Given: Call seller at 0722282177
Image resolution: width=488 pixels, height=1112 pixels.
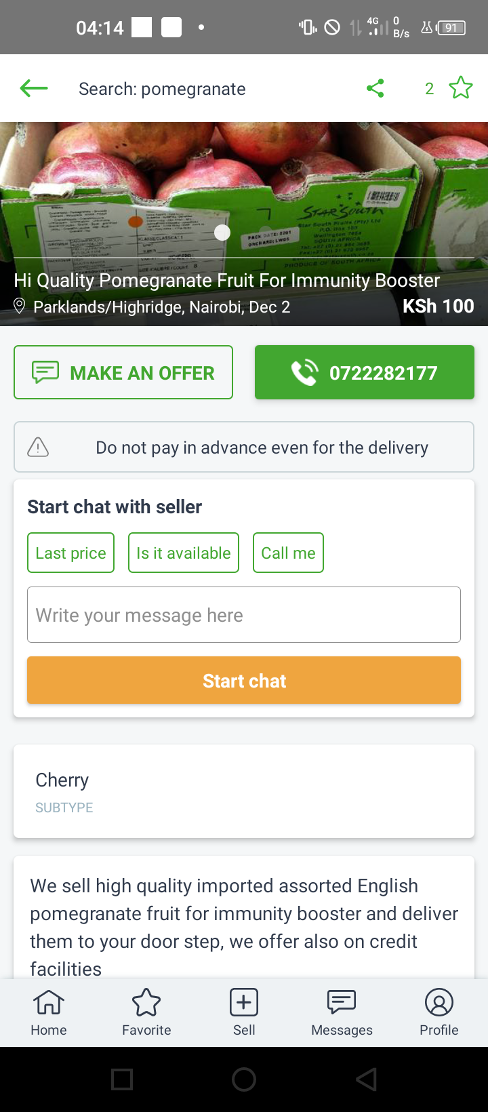Looking at the screenshot, I should coord(365,372).
